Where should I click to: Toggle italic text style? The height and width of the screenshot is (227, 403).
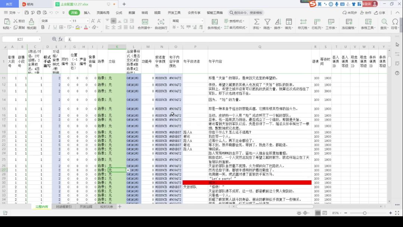(x=49, y=27)
